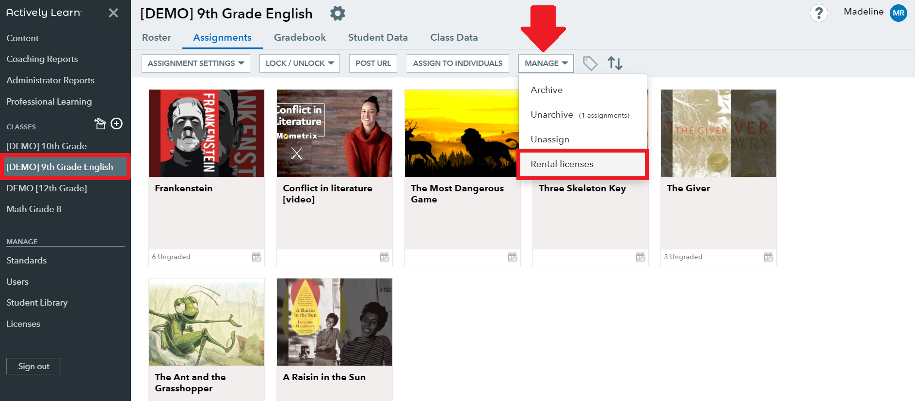
Task: Open the Frankenstein assignment thumbnail
Action: tap(207, 133)
